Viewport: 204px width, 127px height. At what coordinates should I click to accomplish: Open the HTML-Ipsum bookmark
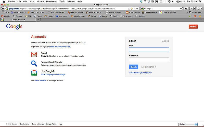point(133,12)
